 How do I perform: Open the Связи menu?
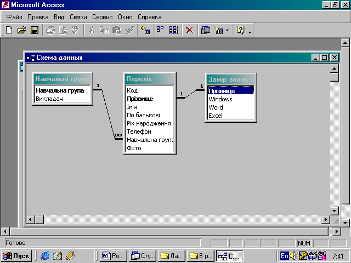click(x=78, y=17)
